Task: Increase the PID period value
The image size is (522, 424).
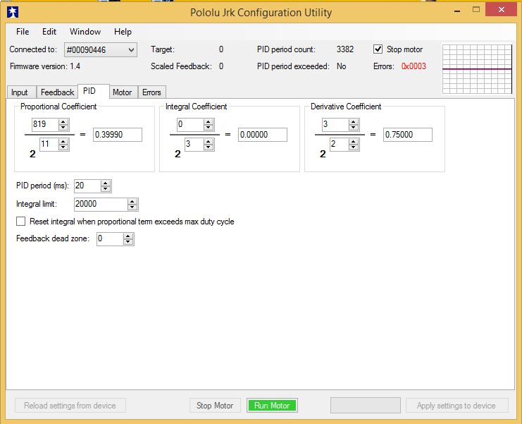Action: point(106,183)
